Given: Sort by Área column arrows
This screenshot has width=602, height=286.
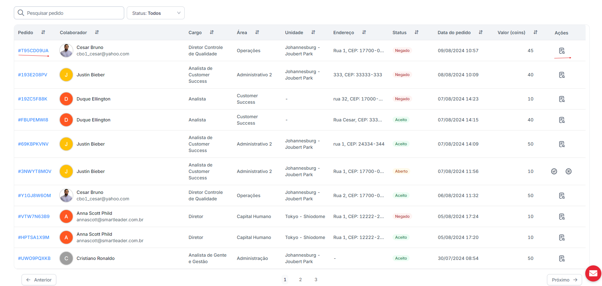Looking at the screenshot, I should click(x=257, y=32).
